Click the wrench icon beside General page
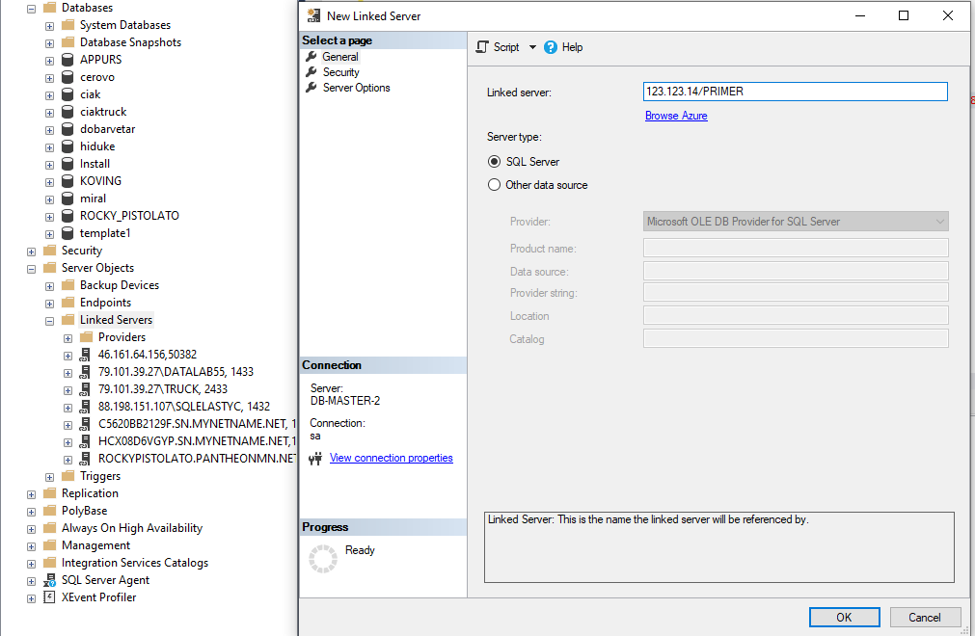The height and width of the screenshot is (636, 975). point(311,57)
